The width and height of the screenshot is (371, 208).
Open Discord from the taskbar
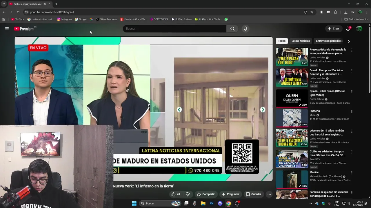click(220, 203)
